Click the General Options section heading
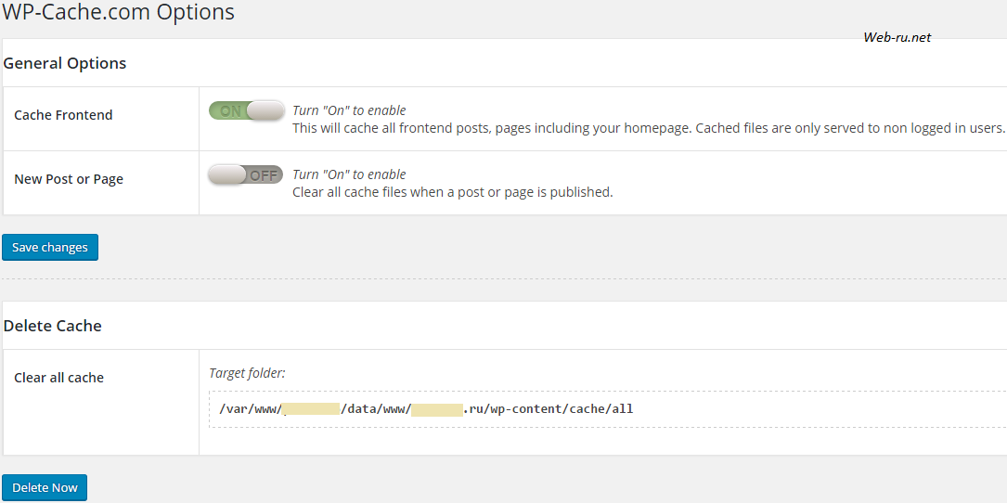1007x503 pixels. click(65, 64)
